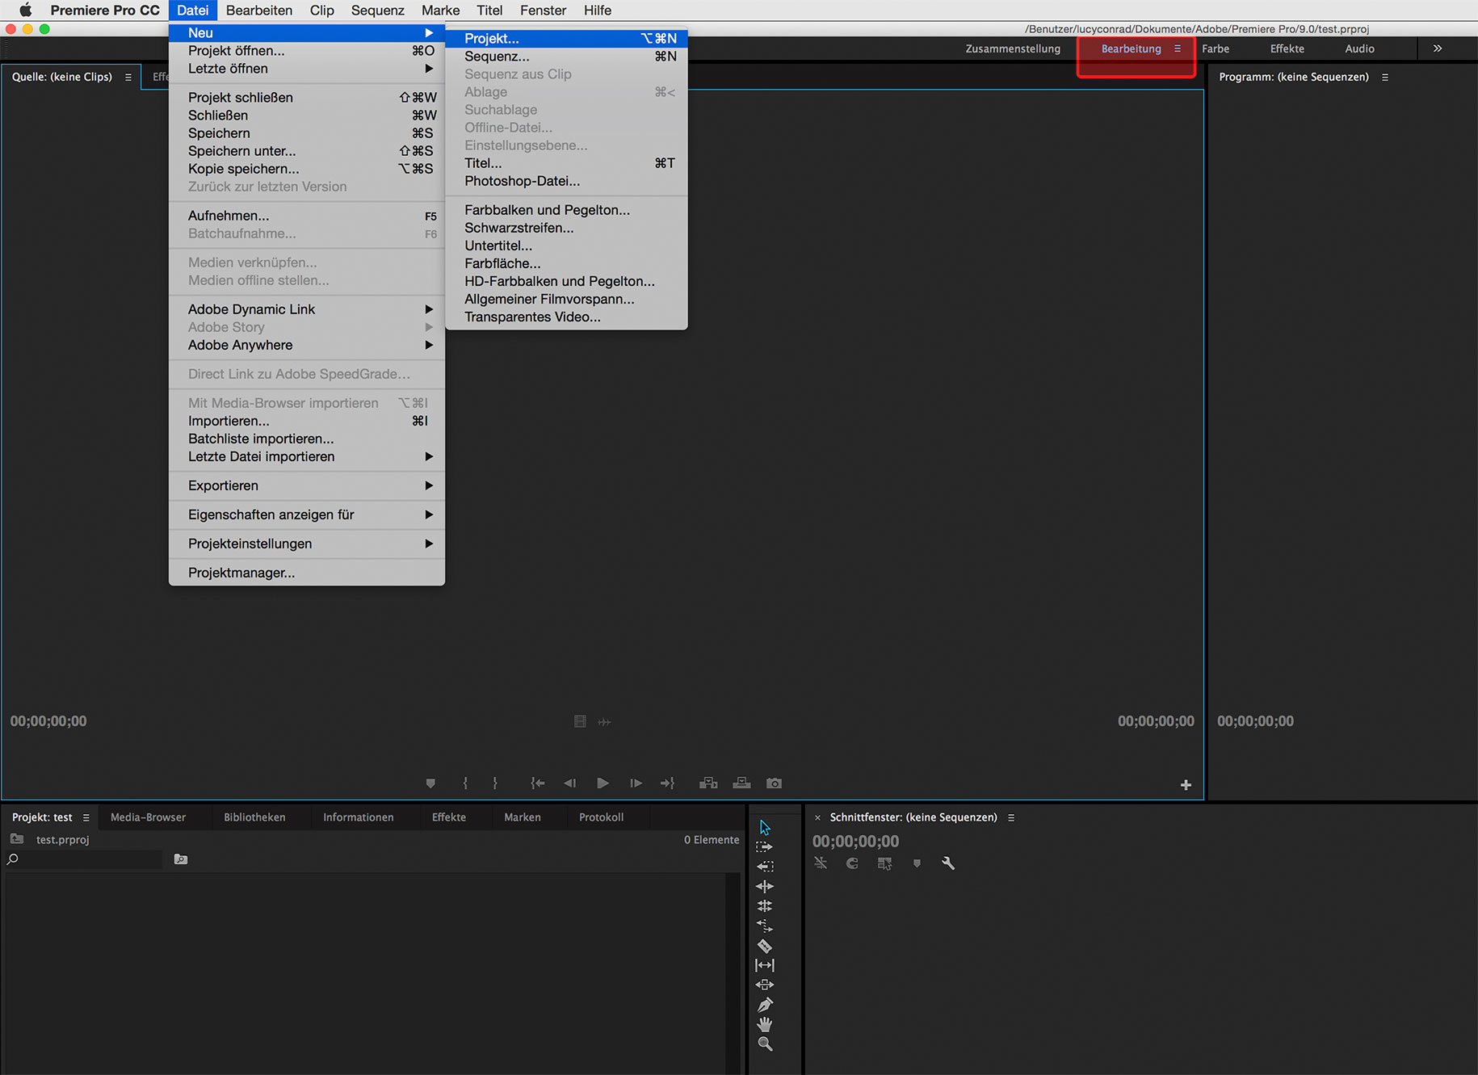Expand the Projekteinstellungen submenu
The image size is (1478, 1075).
coord(307,544)
